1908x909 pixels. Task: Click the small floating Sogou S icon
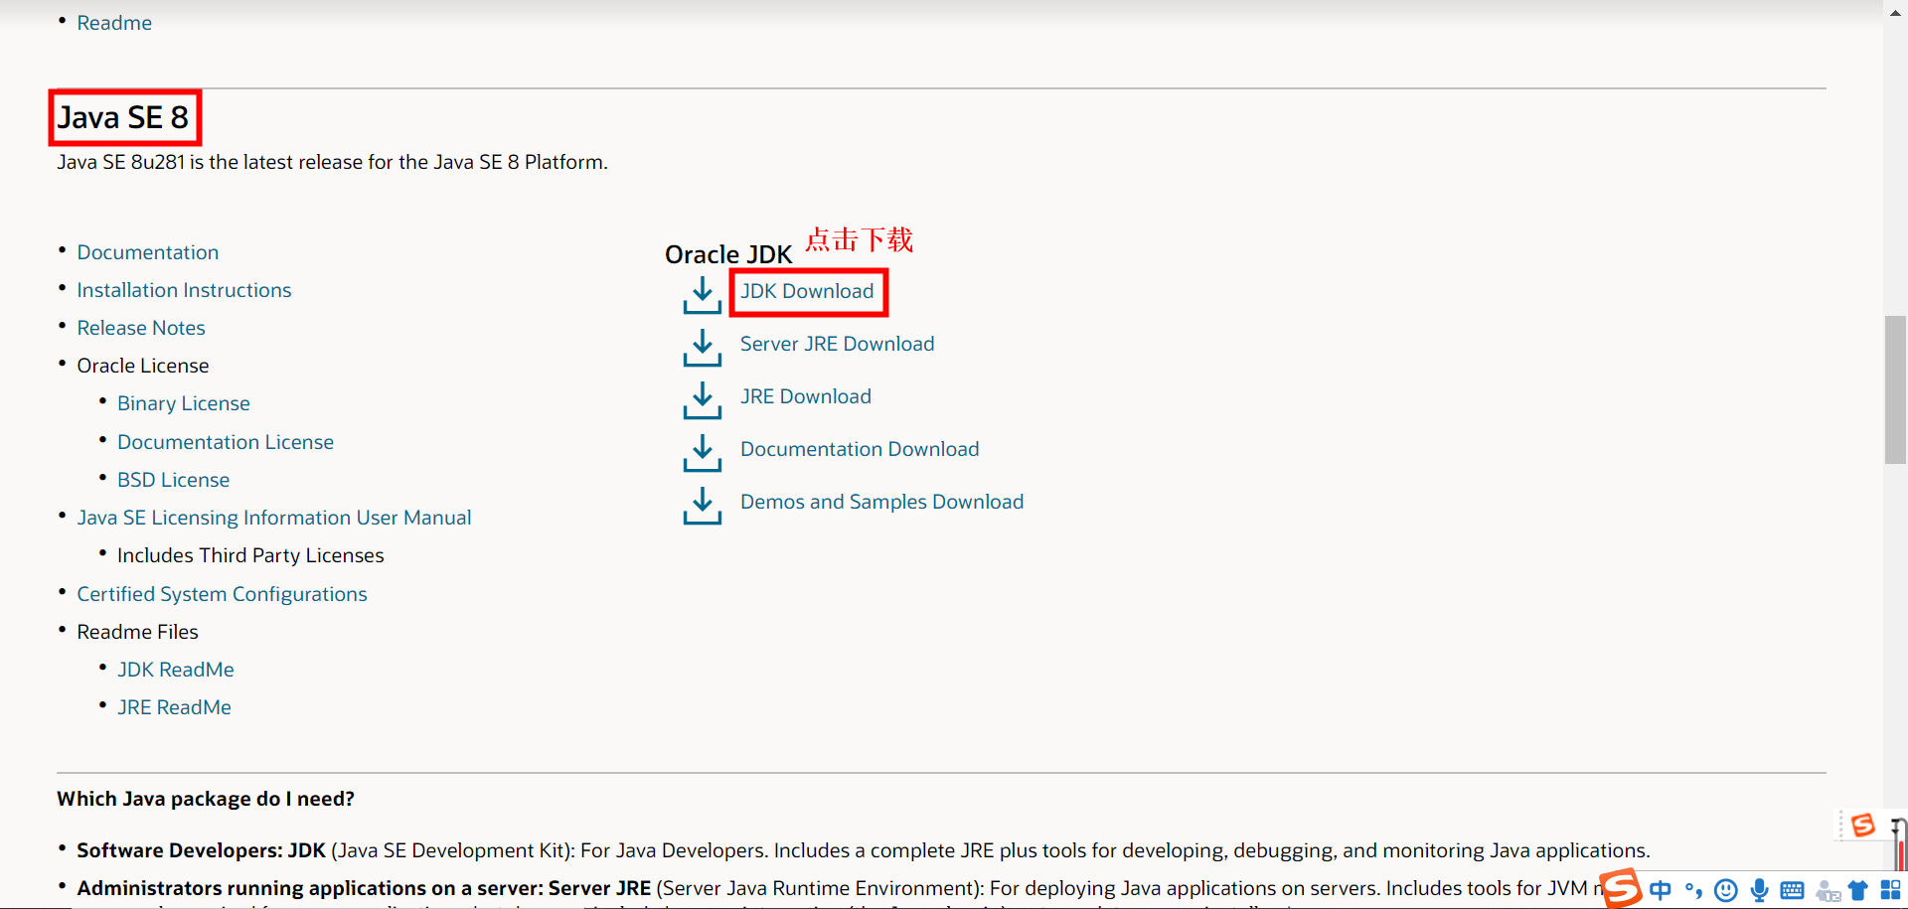[x=1862, y=825]
